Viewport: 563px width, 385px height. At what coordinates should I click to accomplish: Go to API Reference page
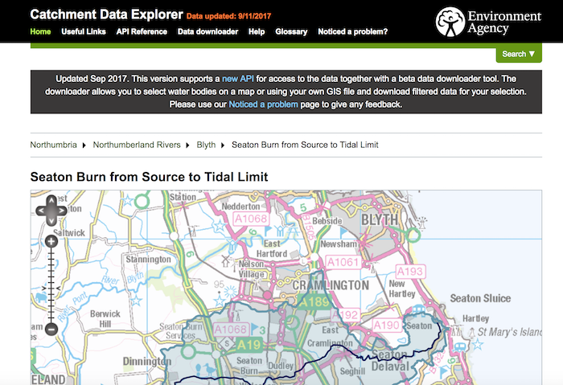(143, 32)
